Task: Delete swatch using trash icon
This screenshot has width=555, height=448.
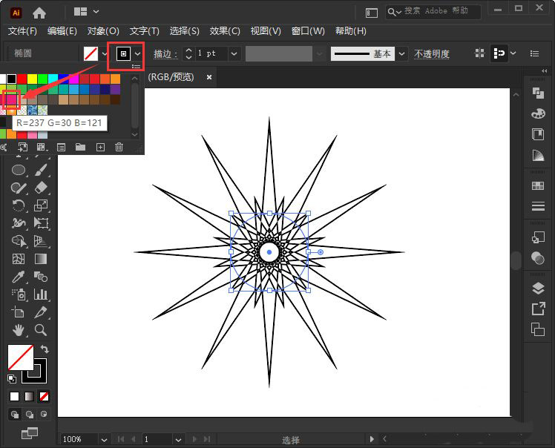Action: [x=119, y=148]
